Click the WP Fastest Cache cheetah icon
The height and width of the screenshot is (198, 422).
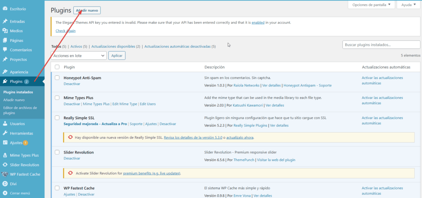coord(5,175)
